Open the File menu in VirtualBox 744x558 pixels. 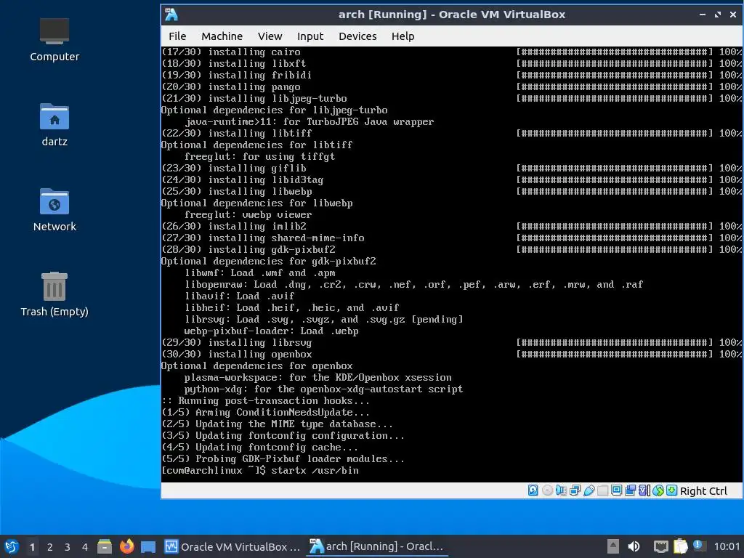tap(177, 36)
